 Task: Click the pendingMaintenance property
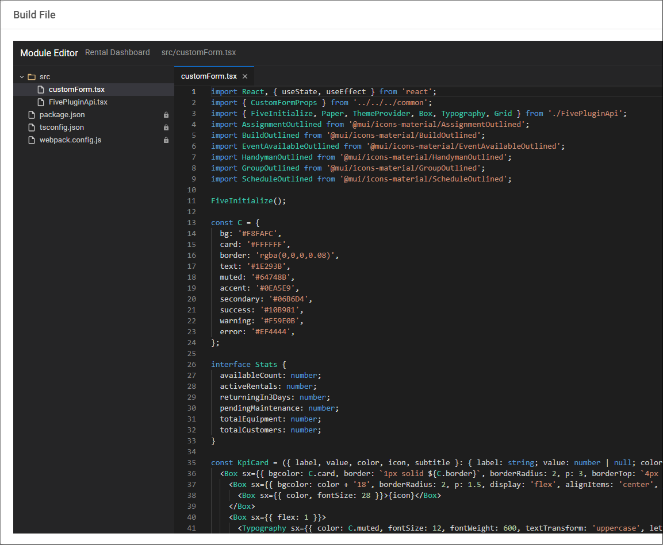click(x=259, y=408)
